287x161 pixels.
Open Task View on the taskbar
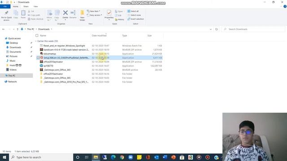pyautogui.click(x=87, y=157)
